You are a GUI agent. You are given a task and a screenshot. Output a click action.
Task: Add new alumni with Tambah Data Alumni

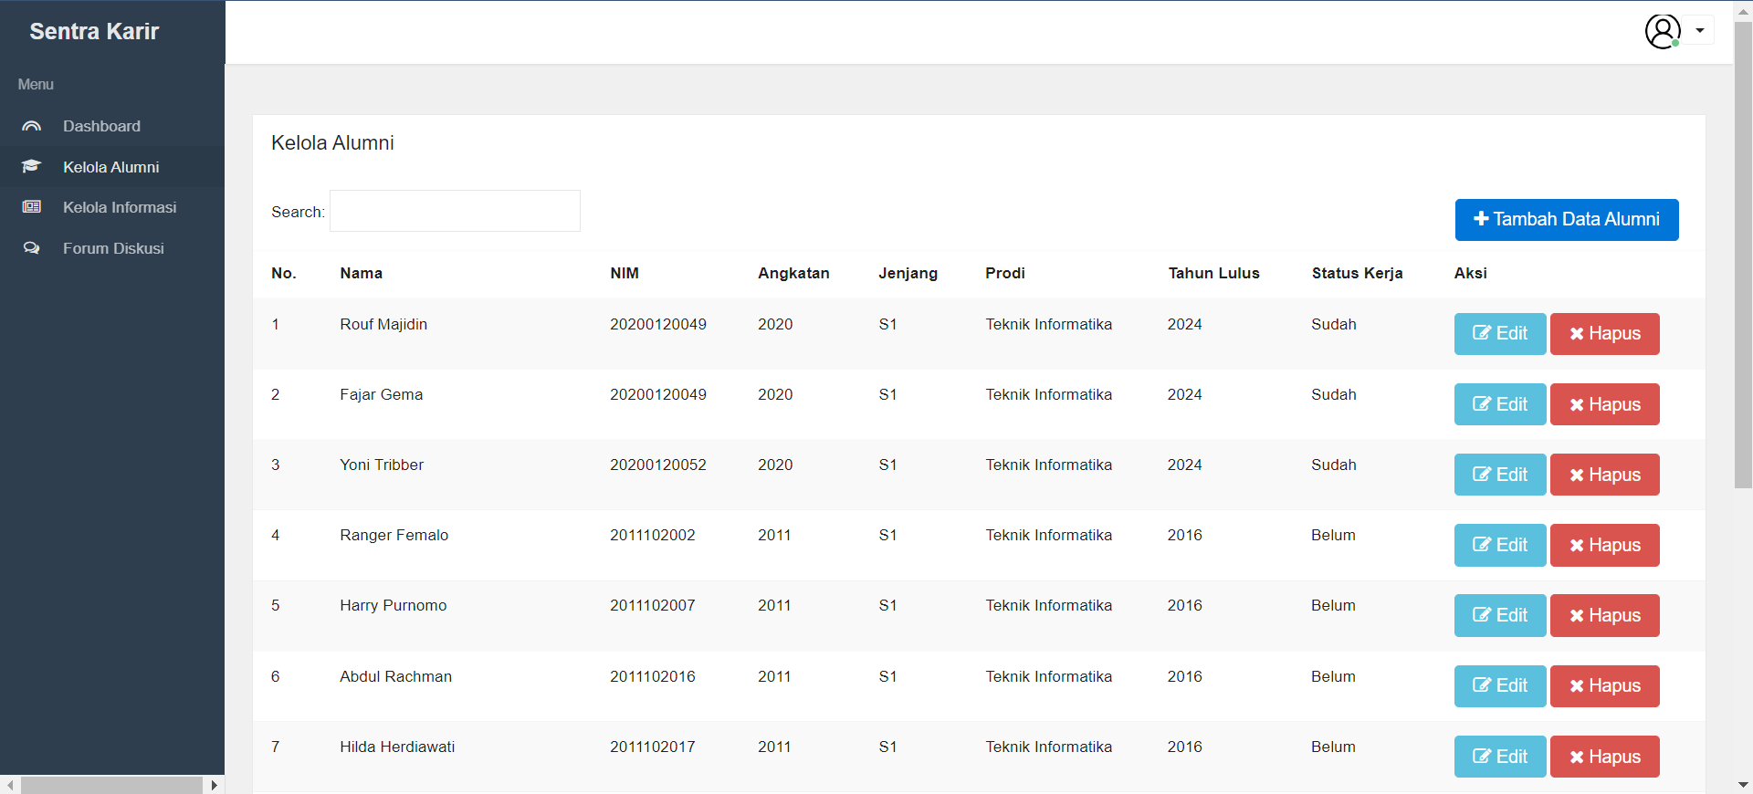pos(1566,220)
